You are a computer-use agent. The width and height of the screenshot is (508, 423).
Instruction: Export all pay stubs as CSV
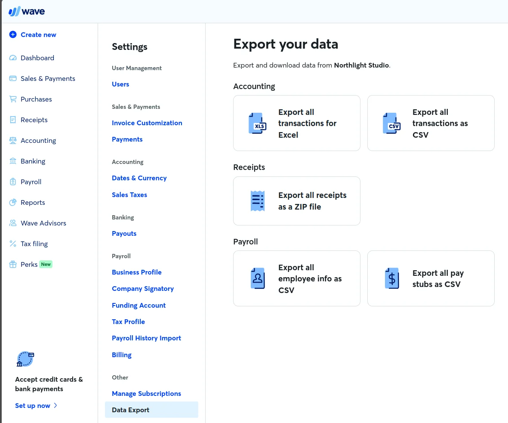(x=431, y=278)
